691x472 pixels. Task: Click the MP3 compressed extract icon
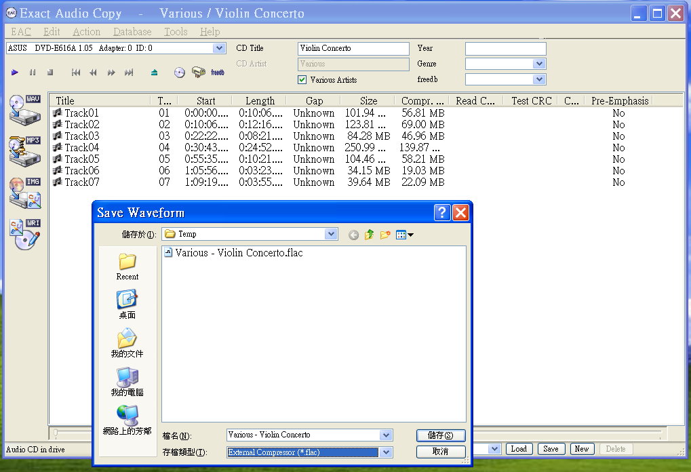pos(25,151)
